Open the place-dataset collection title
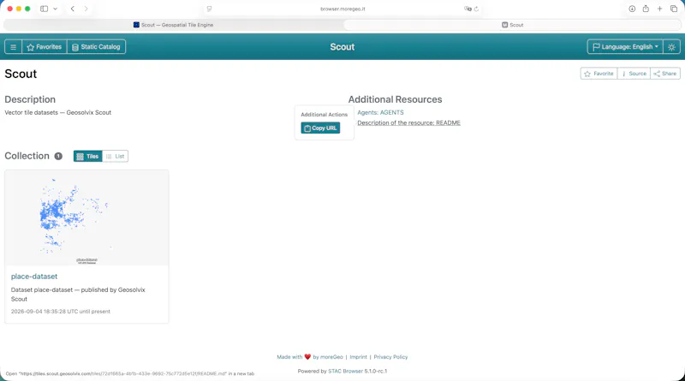The image size is (685, 381). click(34, 277)
